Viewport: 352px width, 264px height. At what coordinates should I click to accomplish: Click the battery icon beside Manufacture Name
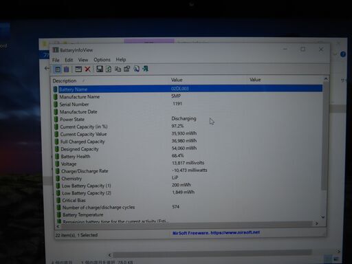(x=56, y=97)
